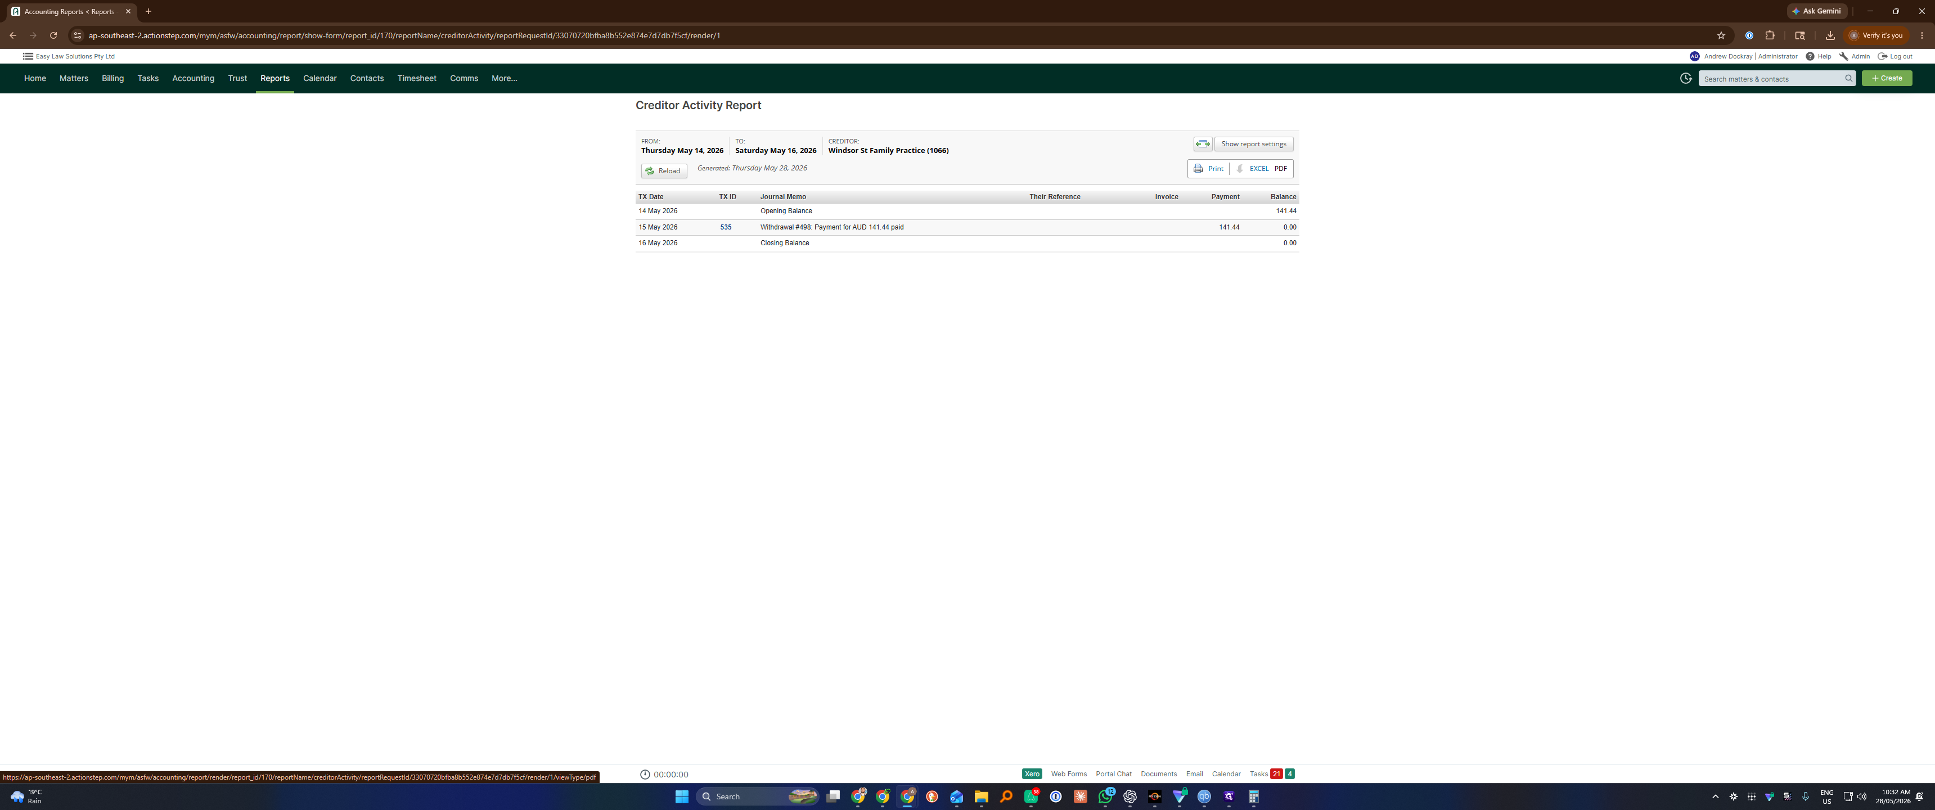The image size is (1935, 810).
Task: Click the expand-width arrows icon beside report settings
Action: (1202, 143)
